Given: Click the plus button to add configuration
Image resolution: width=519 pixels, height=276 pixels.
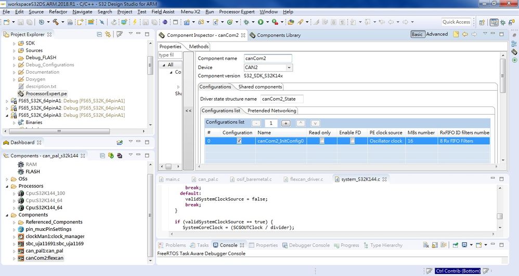Looking at the screenshot, I should (x=286, y=123).
